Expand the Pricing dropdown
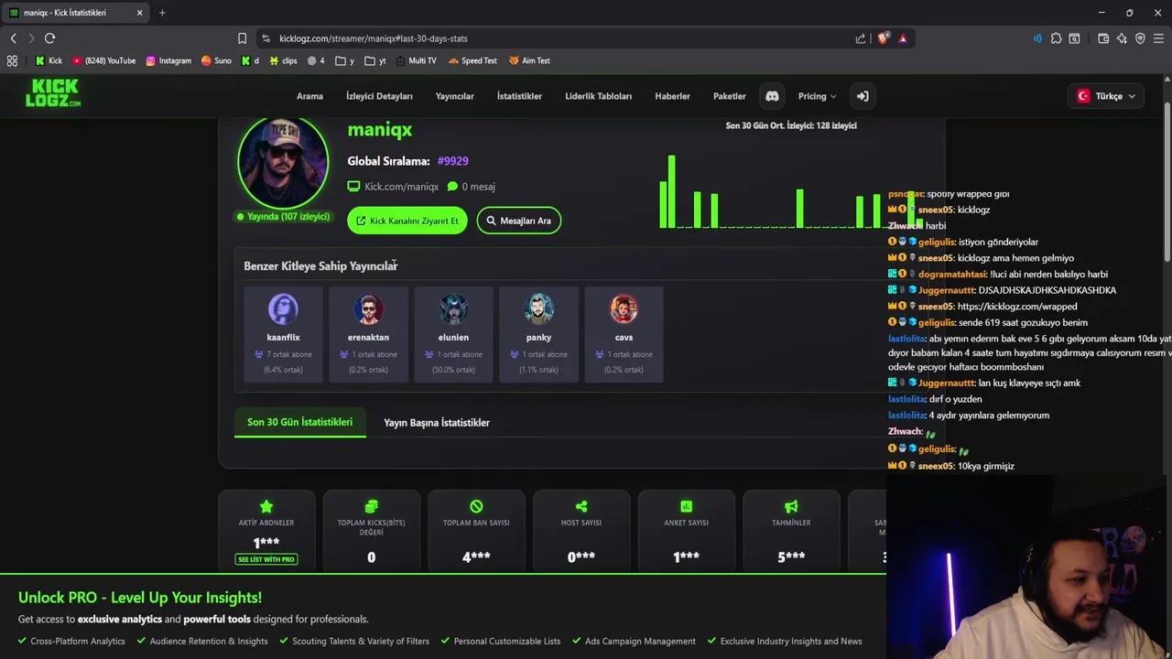This screenshot has height=659, width=1172. point(817,96)
